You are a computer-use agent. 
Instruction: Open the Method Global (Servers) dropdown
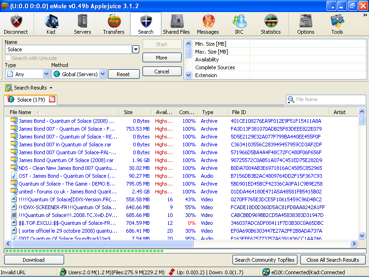tap(103, 74)
